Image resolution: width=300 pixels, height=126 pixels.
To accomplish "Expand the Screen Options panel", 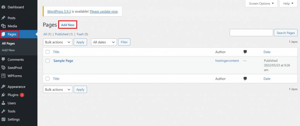I will tap(261, 4).
